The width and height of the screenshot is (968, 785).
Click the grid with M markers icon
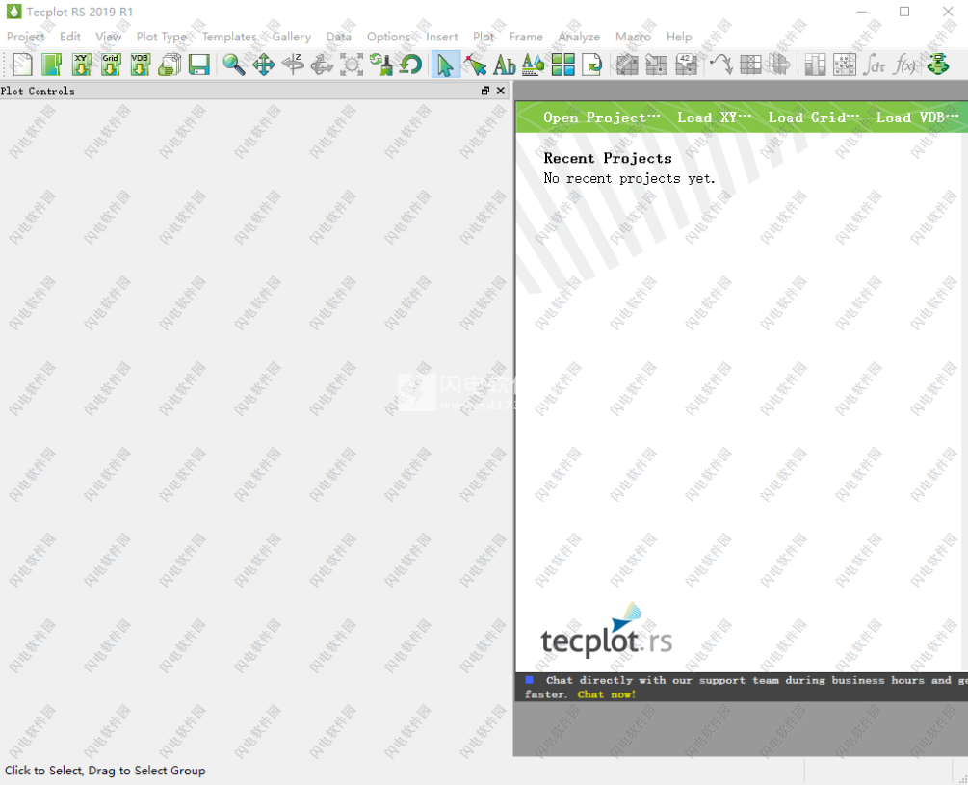pos(845,65)
